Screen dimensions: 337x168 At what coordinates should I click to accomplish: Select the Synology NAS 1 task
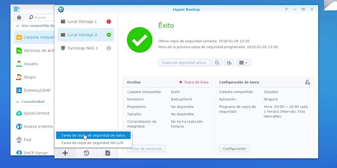coord(86,48)
